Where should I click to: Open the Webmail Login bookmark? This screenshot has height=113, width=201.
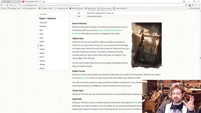(91, 8)
